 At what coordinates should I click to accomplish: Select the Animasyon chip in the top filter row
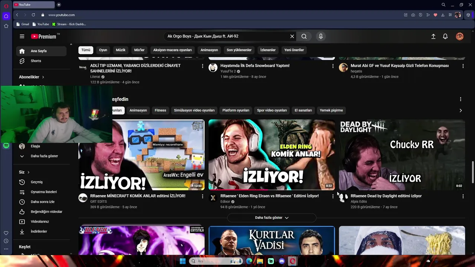(x=209, y=50)
